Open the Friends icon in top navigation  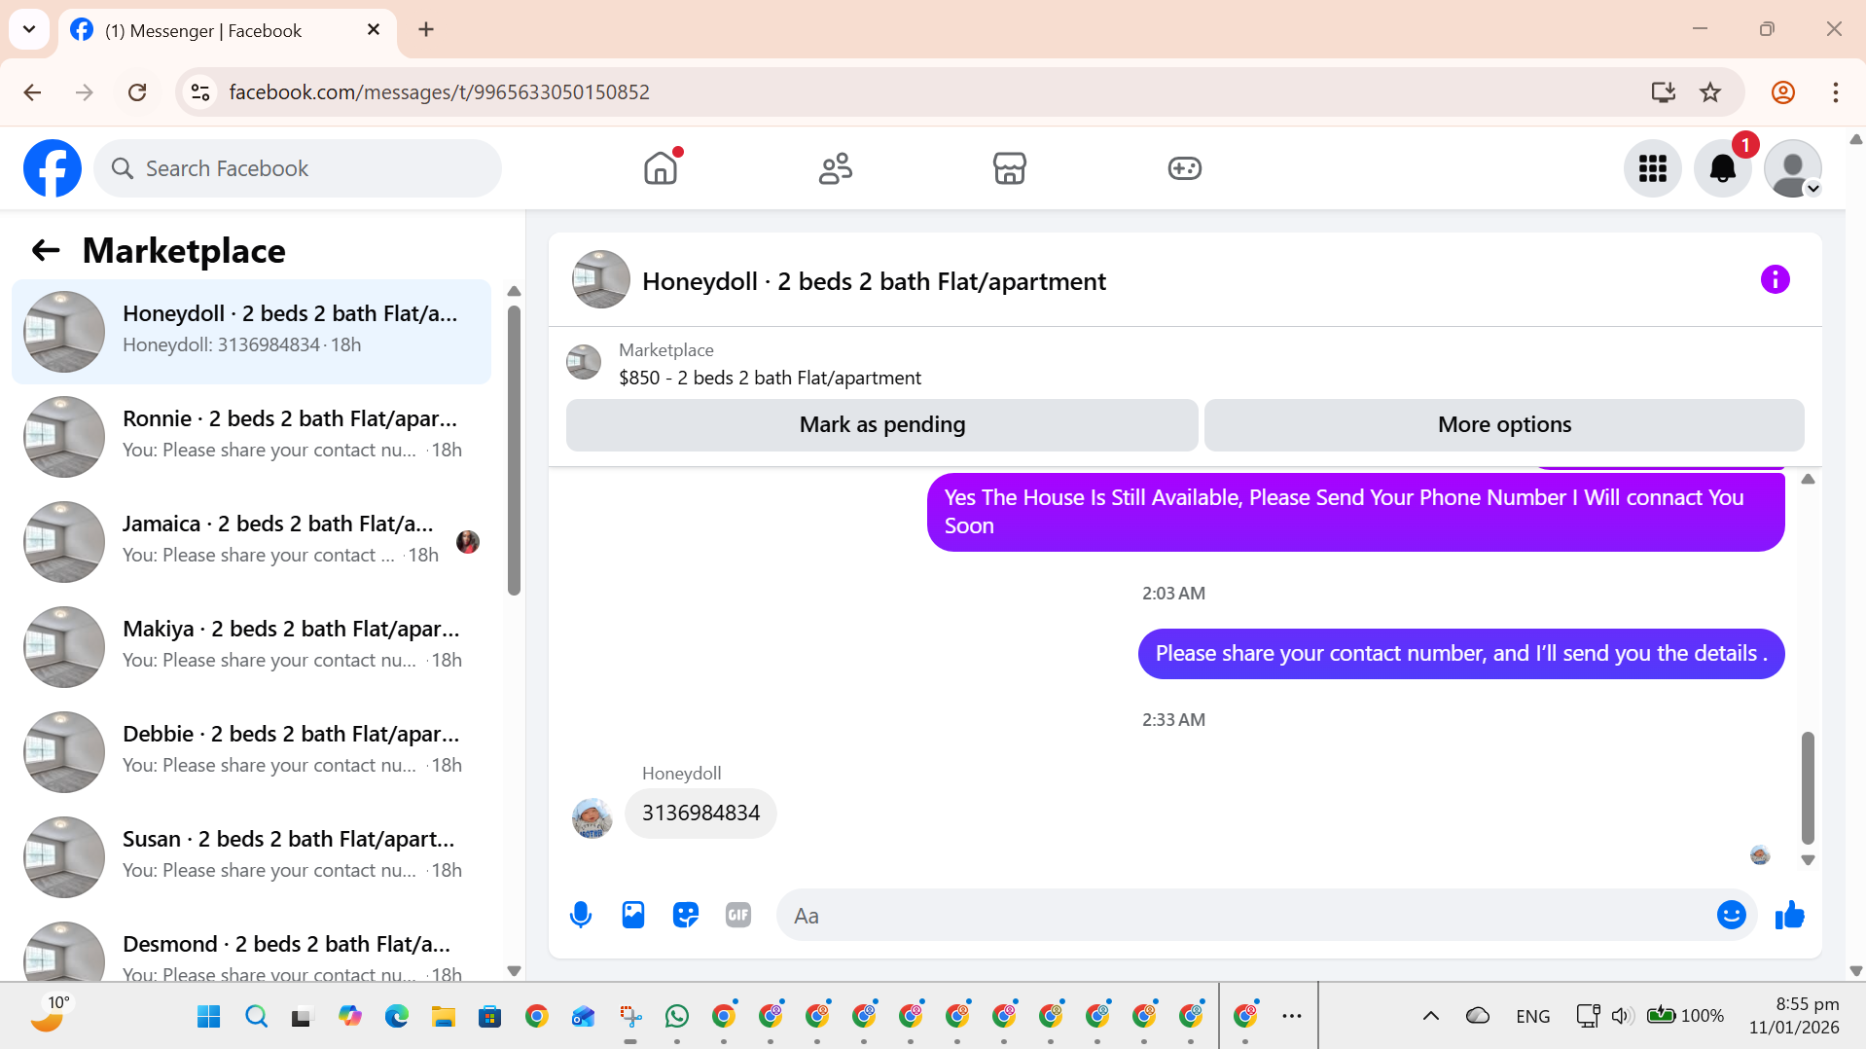pyautogui.click(x=836, y=168)
